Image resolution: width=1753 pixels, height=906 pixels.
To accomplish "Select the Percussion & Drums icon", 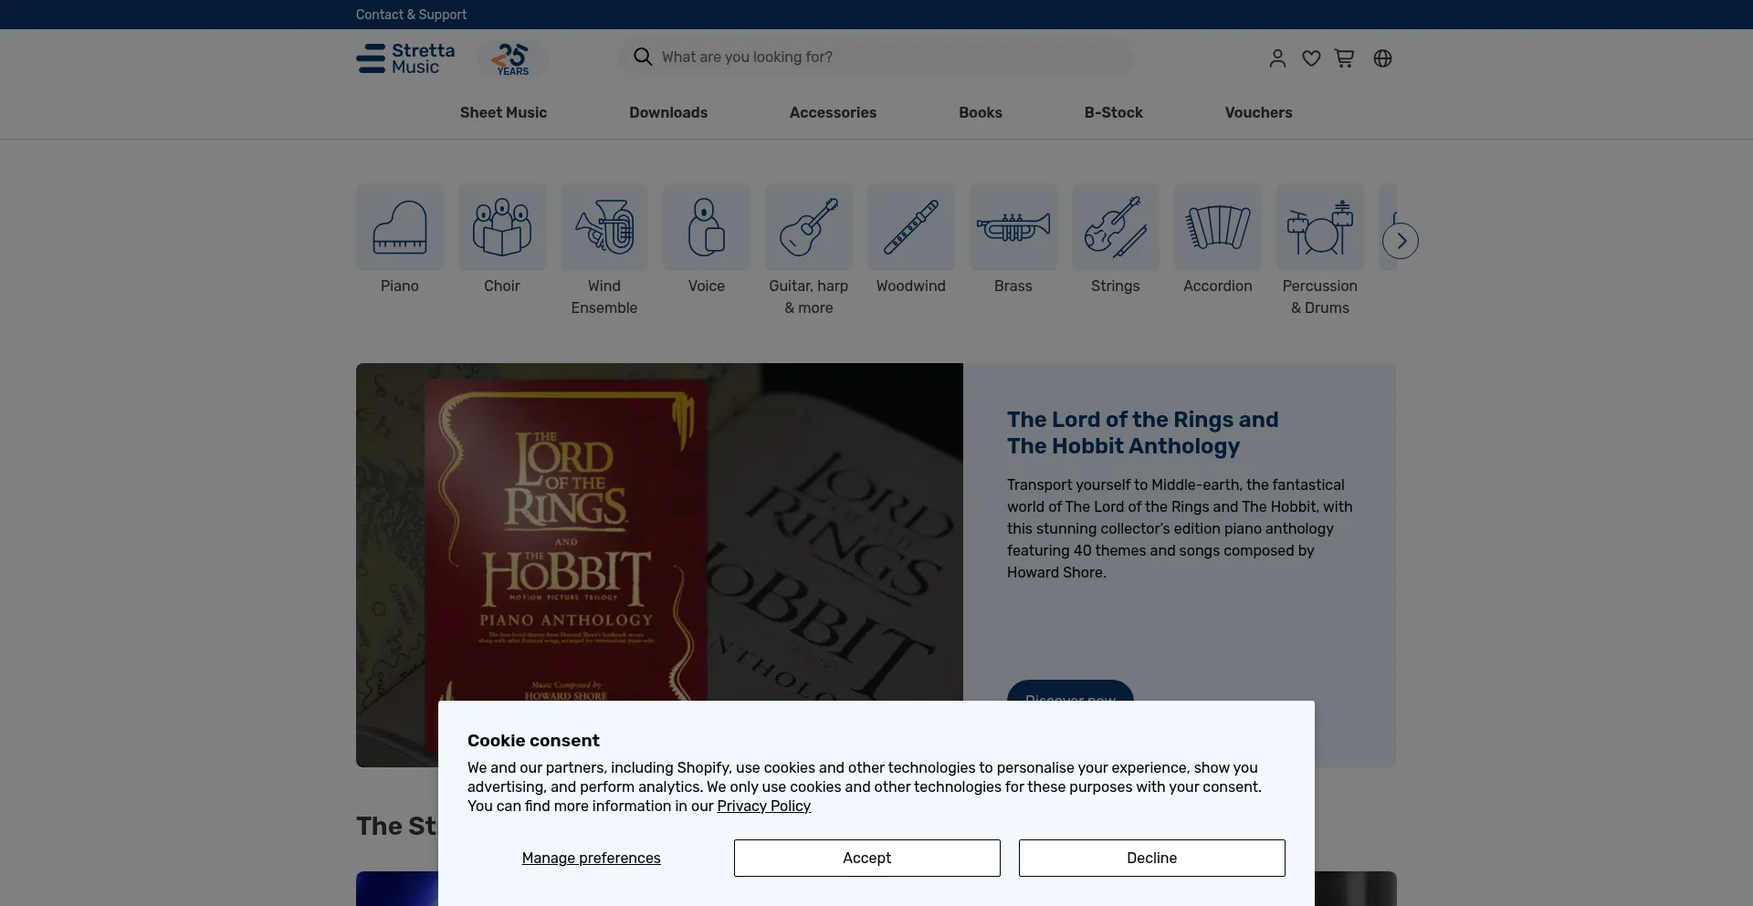I will click(x=1320, y=227).
